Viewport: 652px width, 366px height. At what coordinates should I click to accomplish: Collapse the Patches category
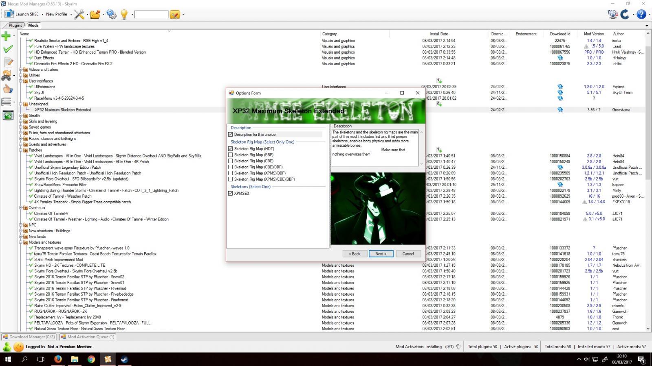(x=20, y=150)
